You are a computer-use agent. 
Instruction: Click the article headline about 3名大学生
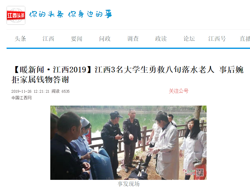(x=127, y=75)
